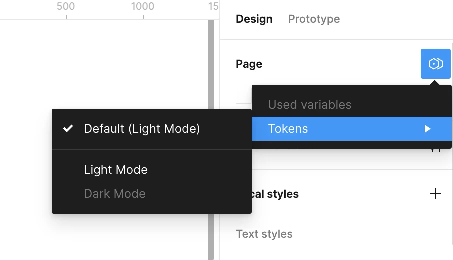Click the Page section title
Viewport: 453px width, 260px height.
249,64
